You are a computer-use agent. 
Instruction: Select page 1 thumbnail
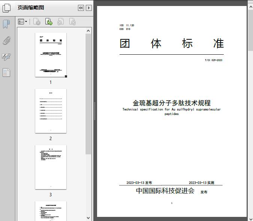(51, 55)
